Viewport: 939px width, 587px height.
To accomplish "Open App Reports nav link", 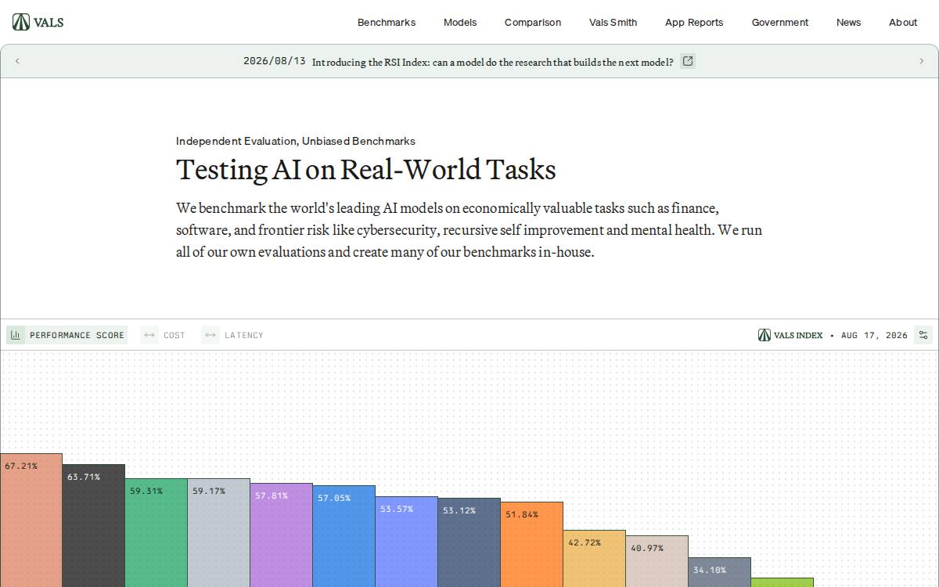I will point(694,22).
